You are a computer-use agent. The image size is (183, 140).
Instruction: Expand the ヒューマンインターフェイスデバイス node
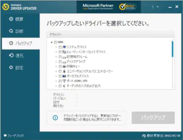pyautogui.click(x=56, y=52)
